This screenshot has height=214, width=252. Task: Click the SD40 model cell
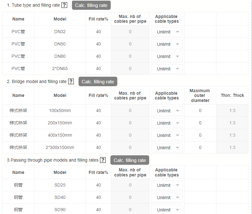coord(60,197)
